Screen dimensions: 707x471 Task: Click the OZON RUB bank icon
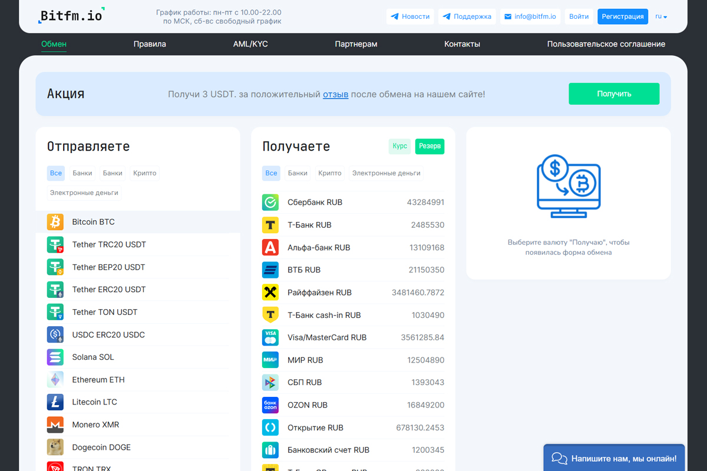[270, 404]
